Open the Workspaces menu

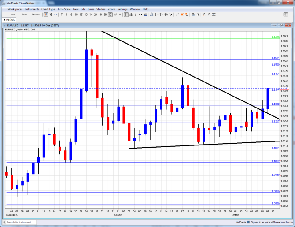pos(15,9)
